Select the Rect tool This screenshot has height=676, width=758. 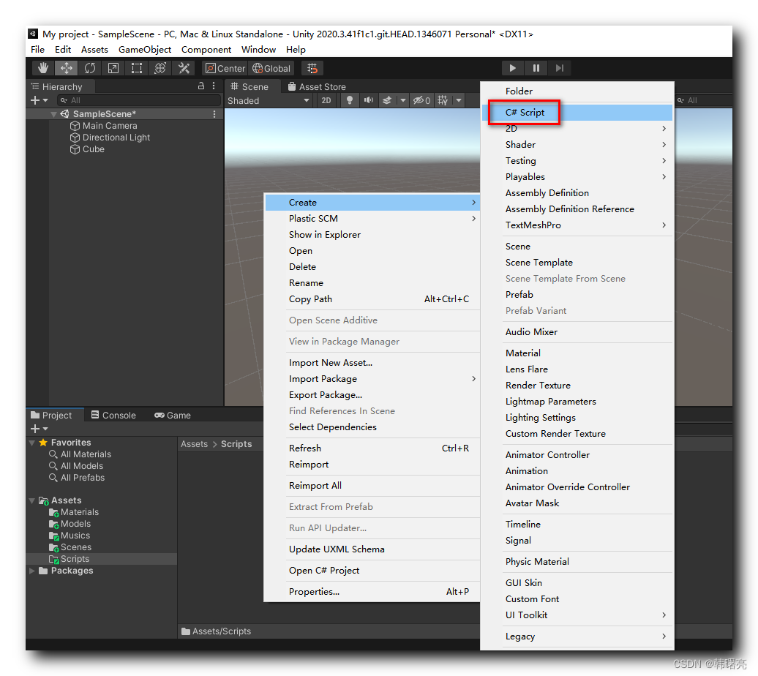point(137,68)
